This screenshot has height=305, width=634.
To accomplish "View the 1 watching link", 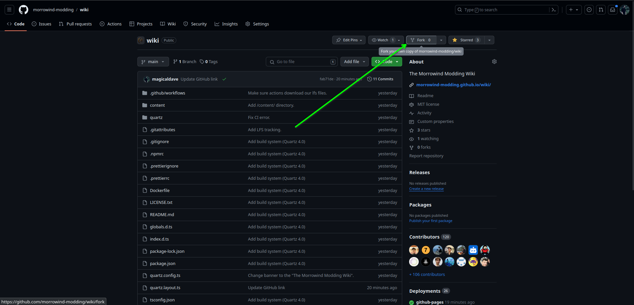I will pyautogui.click(x=424, y=139).
